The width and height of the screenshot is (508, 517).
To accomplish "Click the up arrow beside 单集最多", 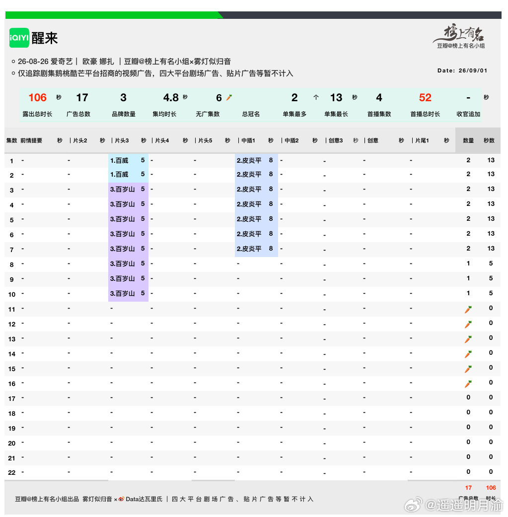I will 316,97.
